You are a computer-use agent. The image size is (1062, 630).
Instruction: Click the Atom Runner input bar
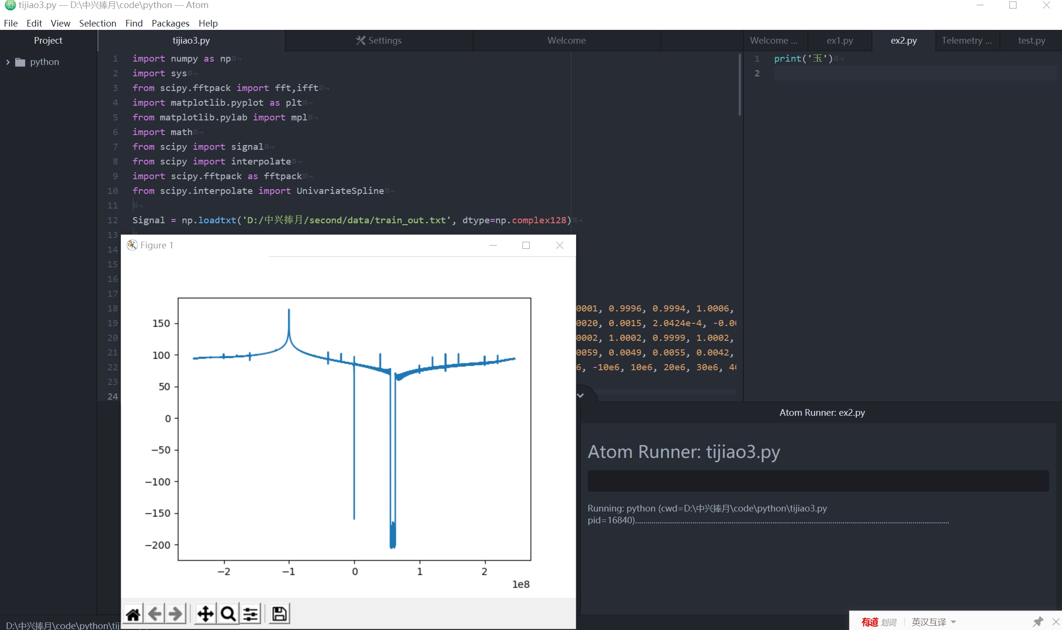pyautogui.click(x=818, y=481)
